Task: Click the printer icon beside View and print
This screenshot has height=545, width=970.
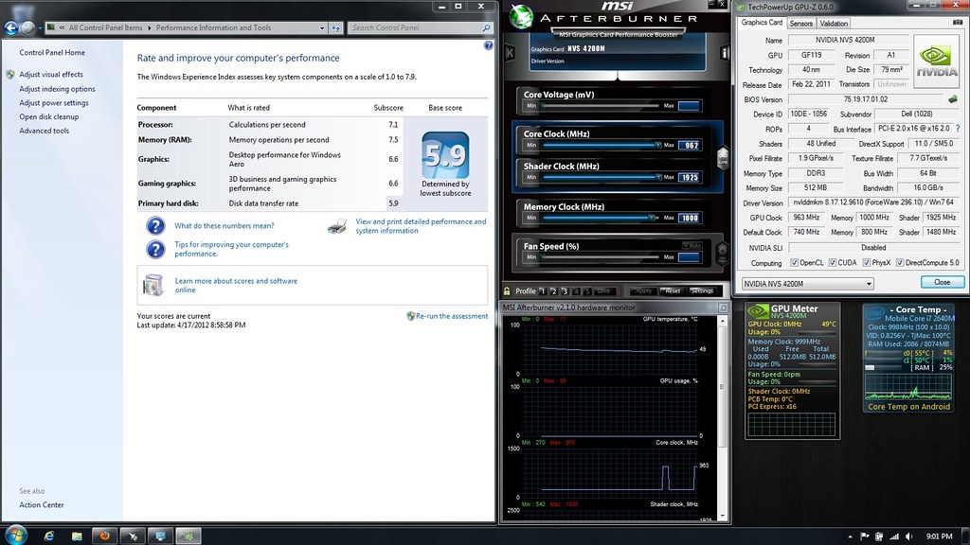Action: 337,226
